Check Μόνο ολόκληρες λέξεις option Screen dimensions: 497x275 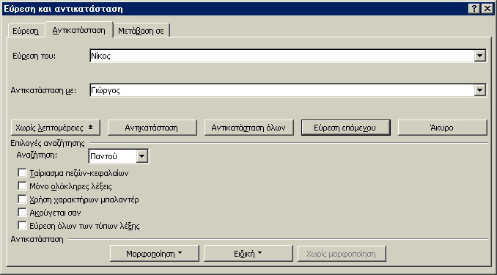pyautogui.click(x=22, y=186)
